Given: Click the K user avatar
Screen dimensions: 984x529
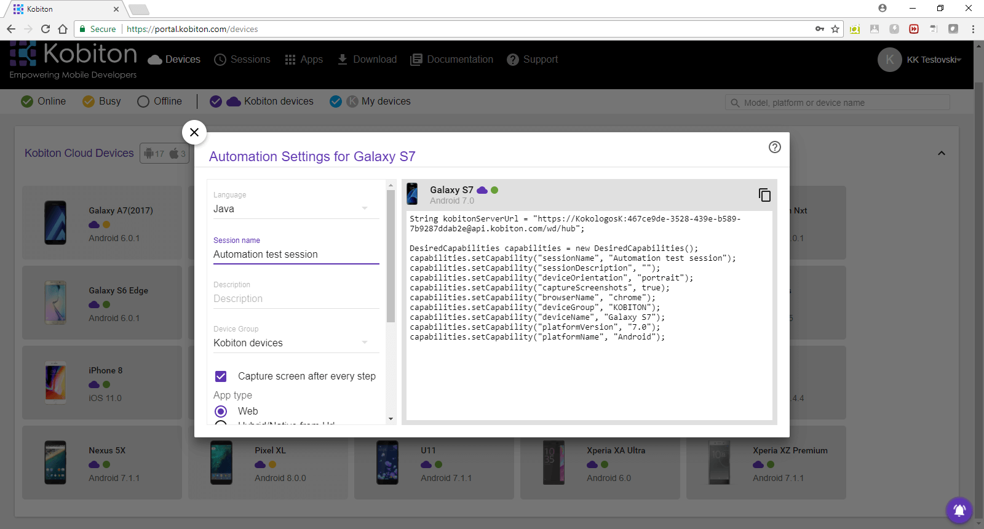Looking at the screenshot, I should tap(890, 60).
